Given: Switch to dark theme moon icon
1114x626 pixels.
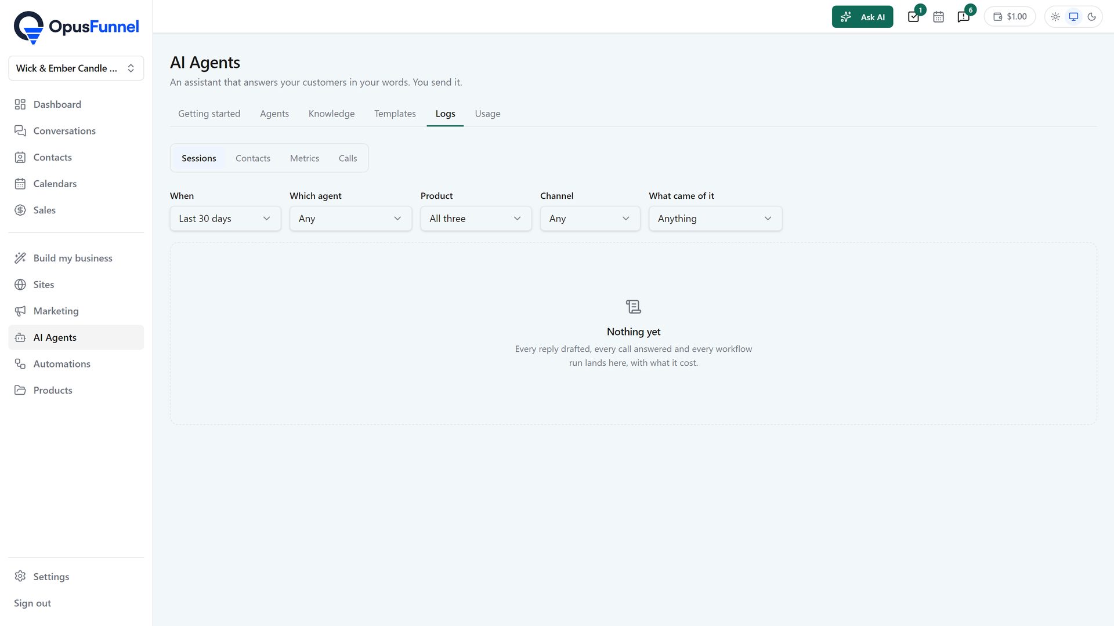Looking at the screenshot, I should 1091,17.
